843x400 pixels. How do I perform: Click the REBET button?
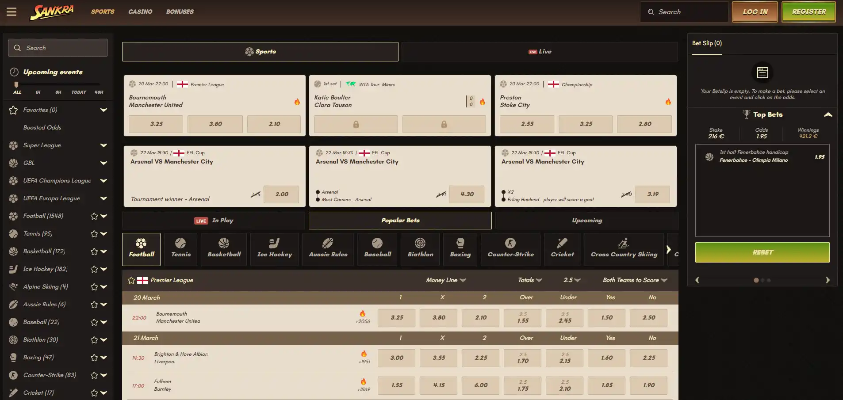pos(762,252)
